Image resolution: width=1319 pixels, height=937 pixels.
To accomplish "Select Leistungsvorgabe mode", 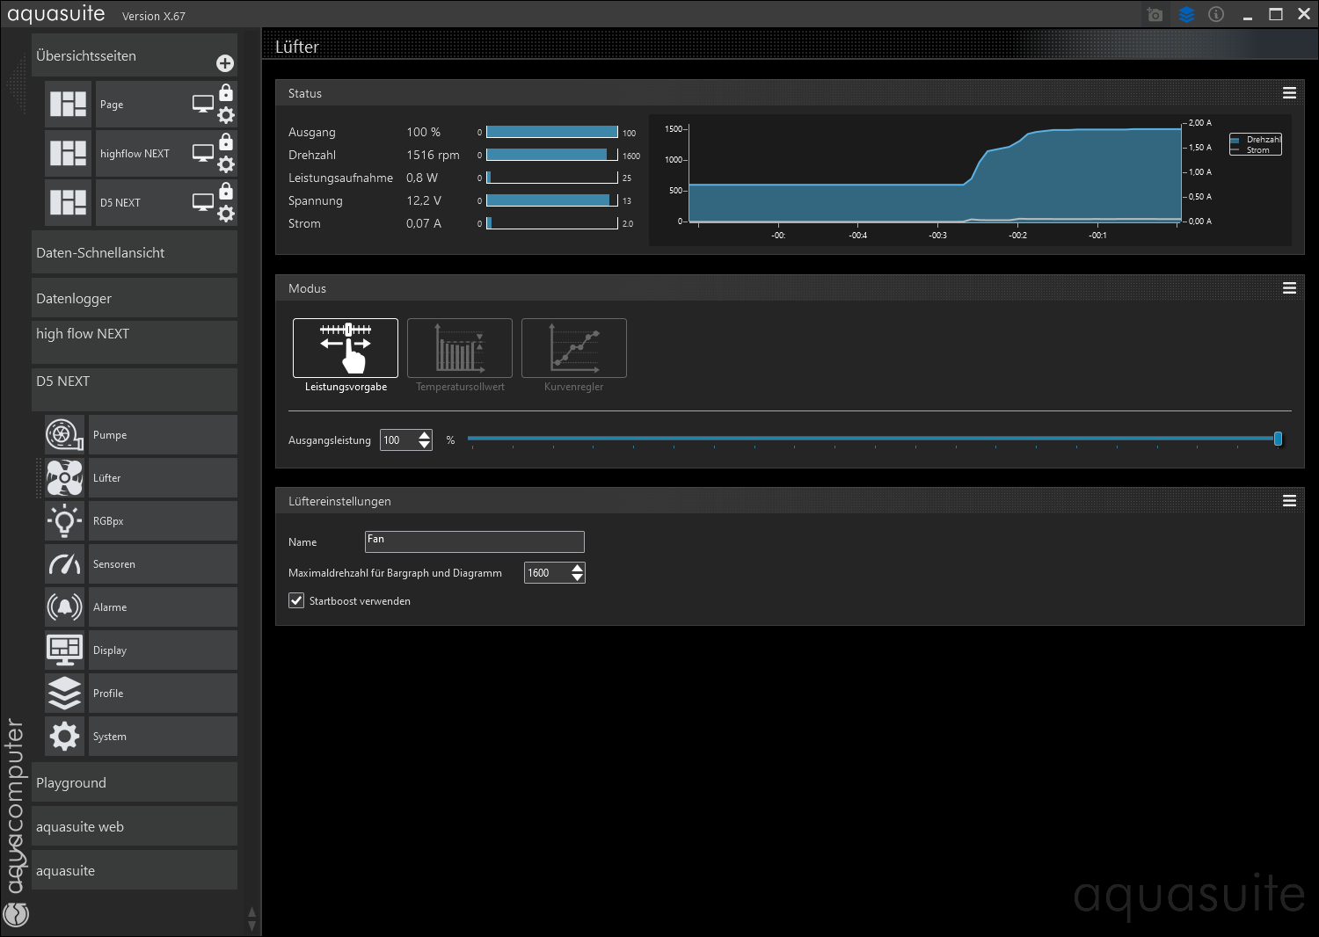I will 346,348.
